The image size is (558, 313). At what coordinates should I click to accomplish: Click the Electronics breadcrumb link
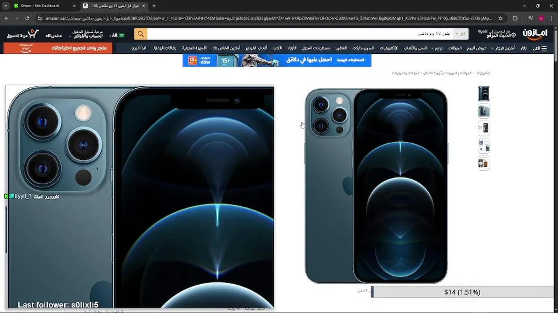(483, 73)
